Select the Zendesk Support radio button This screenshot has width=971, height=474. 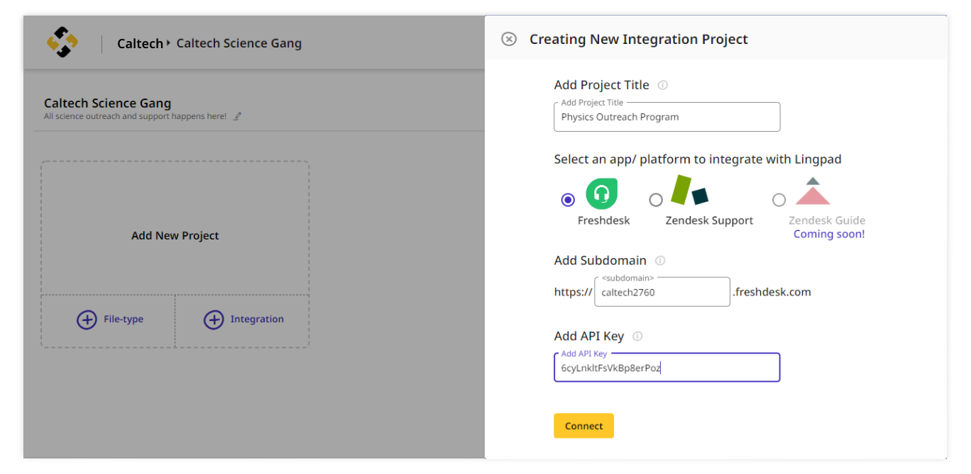(x=656, y=200)
